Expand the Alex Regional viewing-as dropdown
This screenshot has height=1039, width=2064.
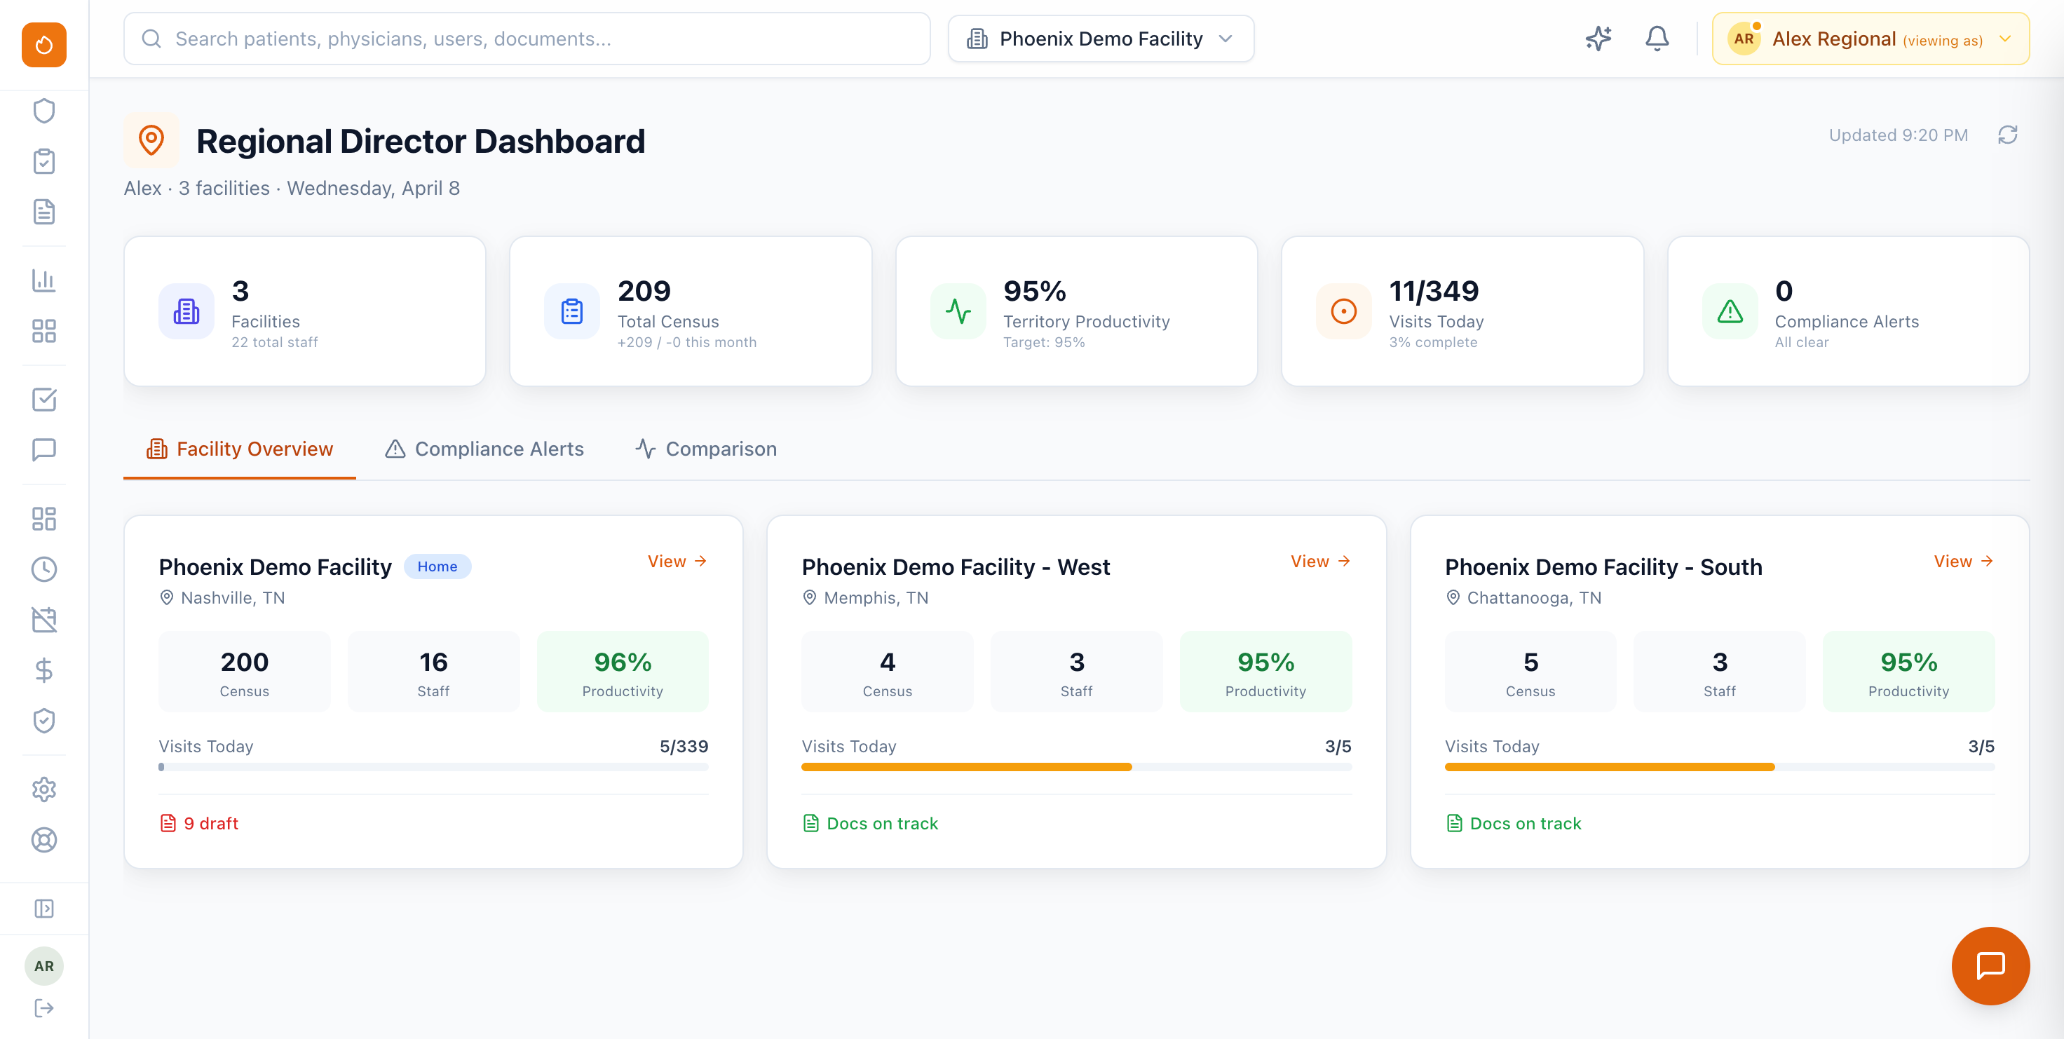(x=1870, y=38)
